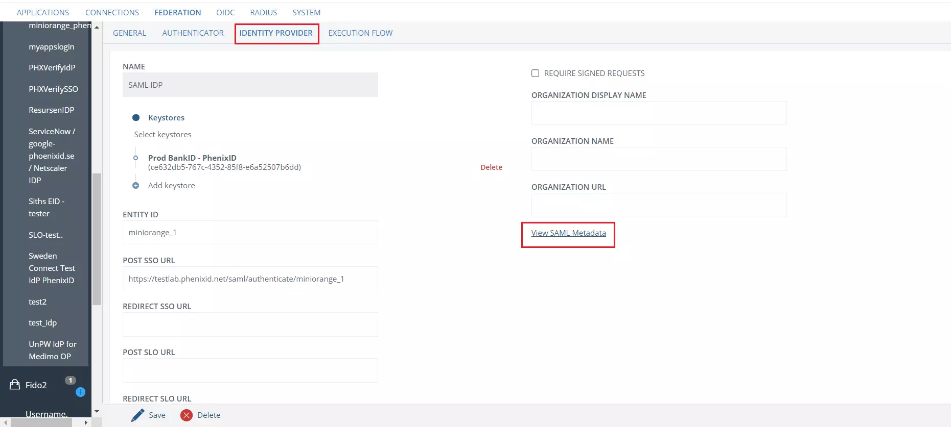951x427 pixels.
Task: Click the Keystores bullet icon
Action: (136, 118)
